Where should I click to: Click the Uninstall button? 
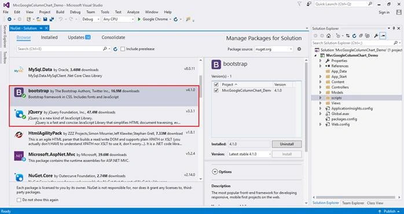click(287, 144)
